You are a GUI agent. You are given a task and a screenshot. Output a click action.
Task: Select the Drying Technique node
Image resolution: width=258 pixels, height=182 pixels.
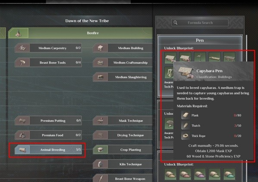point(123,135)
